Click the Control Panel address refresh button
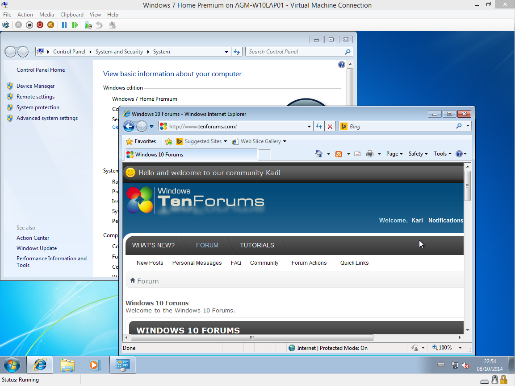 [237, 52]
